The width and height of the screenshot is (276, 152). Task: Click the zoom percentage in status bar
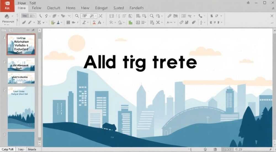[x=239, y=149]
